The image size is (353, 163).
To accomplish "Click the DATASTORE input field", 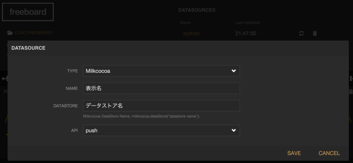I will click(x=161, y=105).
